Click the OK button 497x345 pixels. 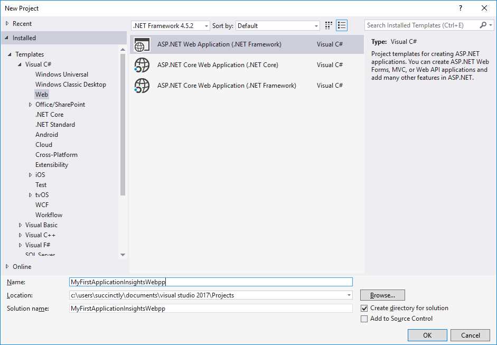[427, 335]
